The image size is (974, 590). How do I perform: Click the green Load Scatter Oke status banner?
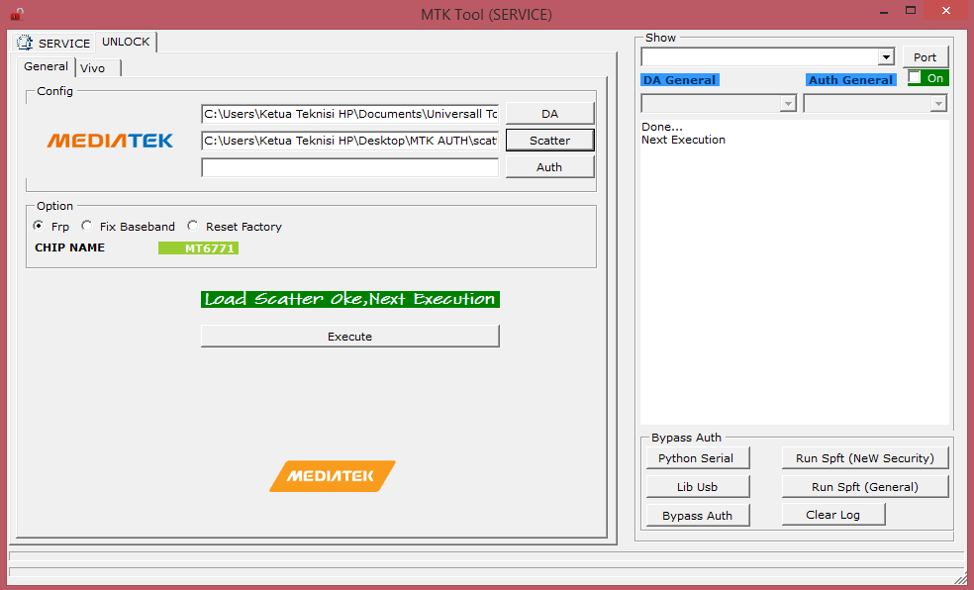[349, 299]
